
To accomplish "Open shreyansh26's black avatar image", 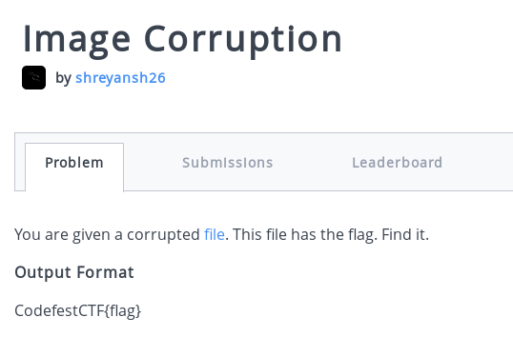I will click(x=33, y=77).
